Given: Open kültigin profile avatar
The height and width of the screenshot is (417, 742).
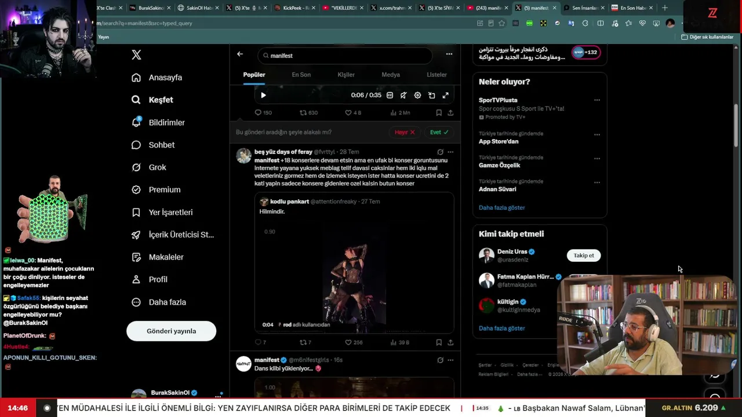Looking at the screenshot, I should click(486, 305).
